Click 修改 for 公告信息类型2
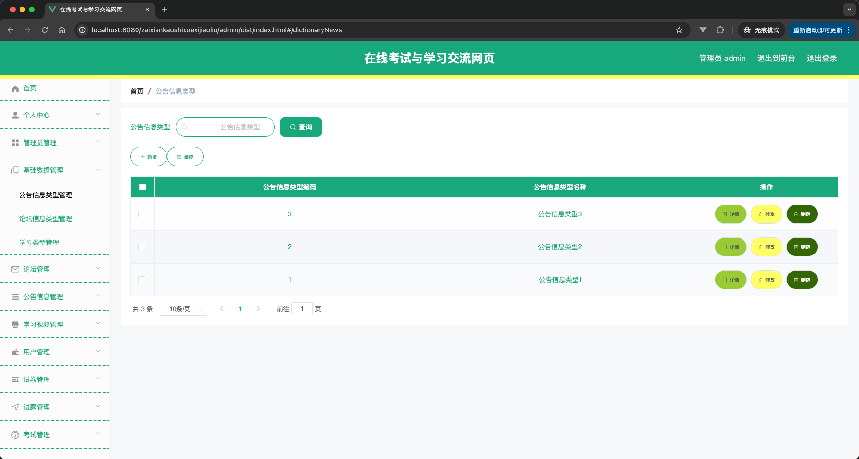The image size is (859, 459). point(766,247)
